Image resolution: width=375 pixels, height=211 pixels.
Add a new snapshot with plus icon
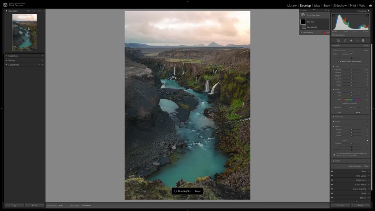pos(42,56)
